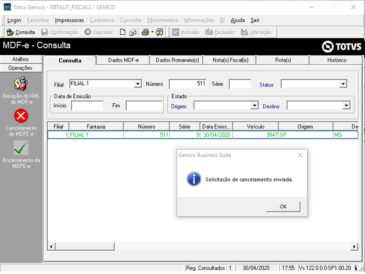Click the Fantasia column header
365x274 pixels.
tap(96, 126)
